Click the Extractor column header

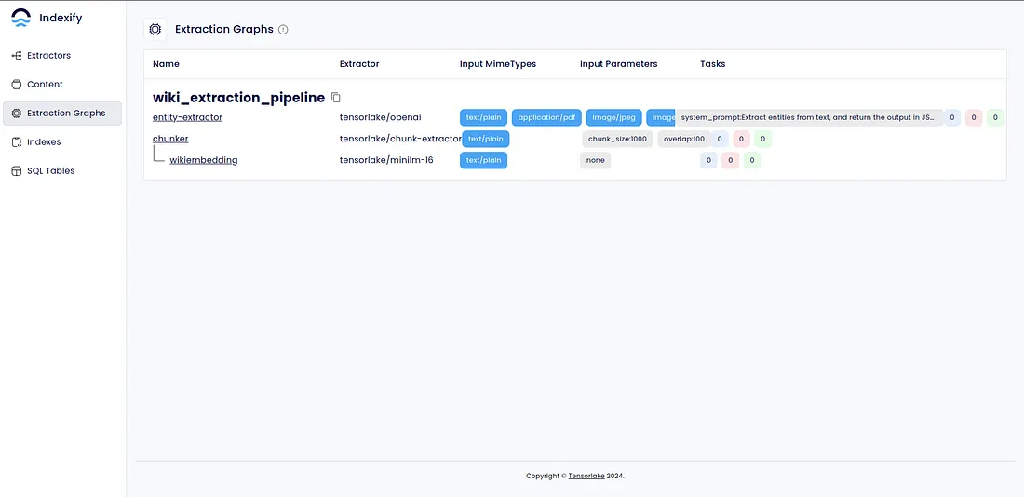(359, 64)
